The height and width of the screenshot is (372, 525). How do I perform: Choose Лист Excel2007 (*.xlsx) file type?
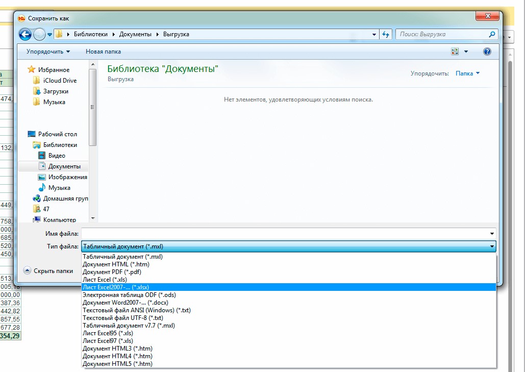pos(116,287)
